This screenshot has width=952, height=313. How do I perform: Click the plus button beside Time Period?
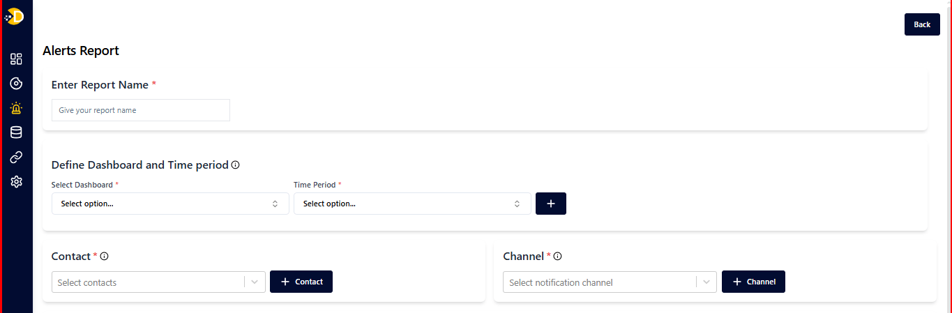tap(551, 204)
